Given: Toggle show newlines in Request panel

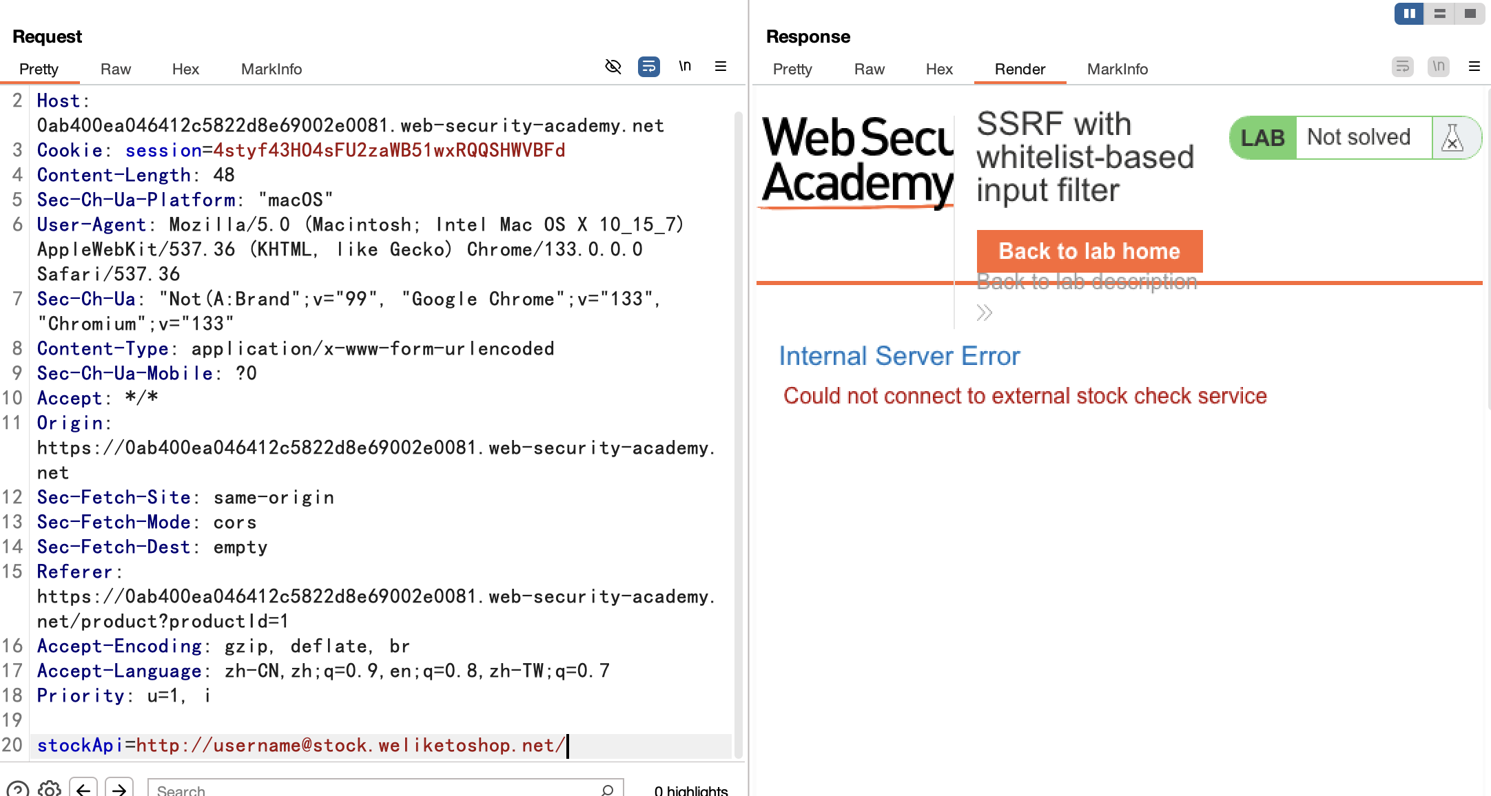Looking at the screenshot, I should (685, 67).
